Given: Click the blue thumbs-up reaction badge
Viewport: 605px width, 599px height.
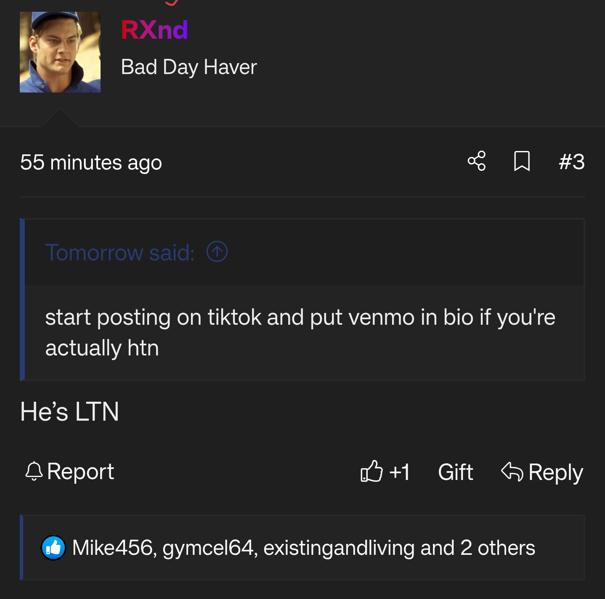Looking at the screenshot, I should point(53,547).
